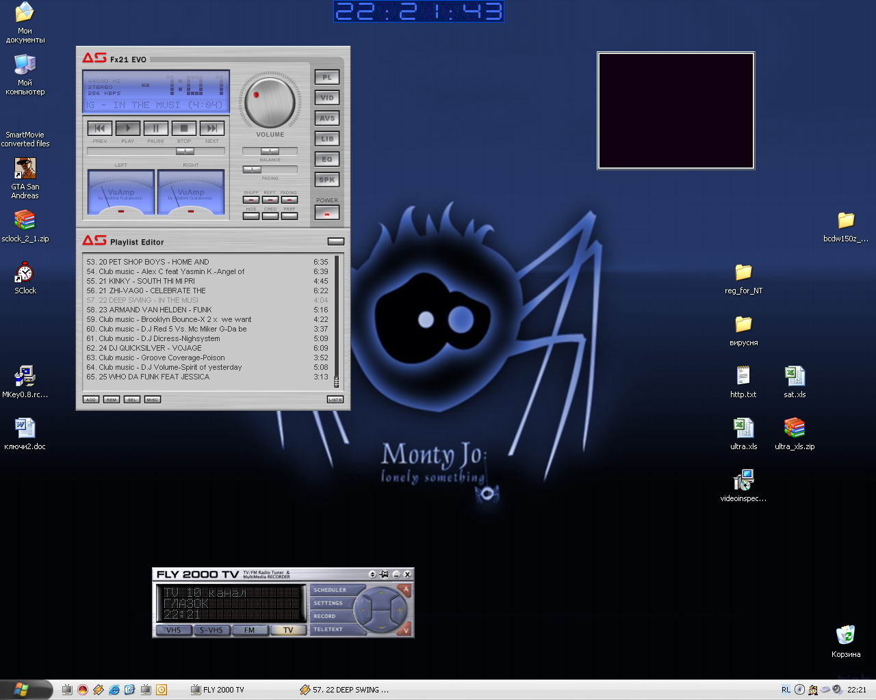Select track 53 PET SHOP BOYS - HOME AND
The image size is (876, 700).
click(x=207, y=262)
